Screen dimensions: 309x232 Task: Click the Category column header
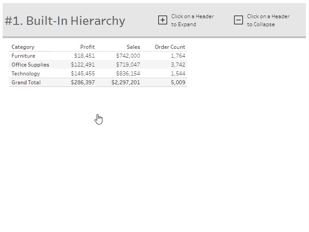point(23,47)
